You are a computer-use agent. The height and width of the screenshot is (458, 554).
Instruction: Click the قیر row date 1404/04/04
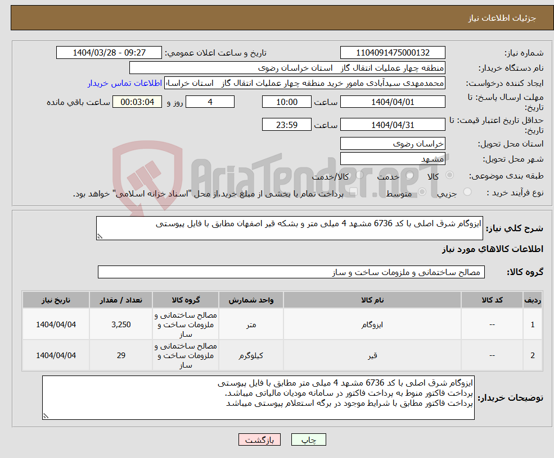(x=56, y=355)
